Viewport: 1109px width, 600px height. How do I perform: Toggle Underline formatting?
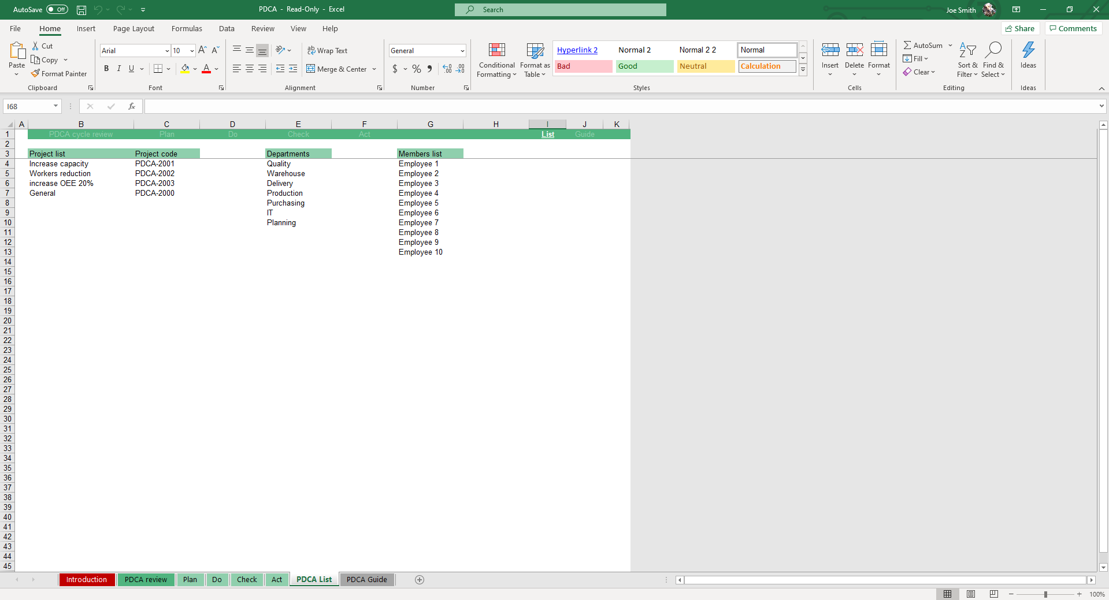pyautogui.click(x=132, y=69)
